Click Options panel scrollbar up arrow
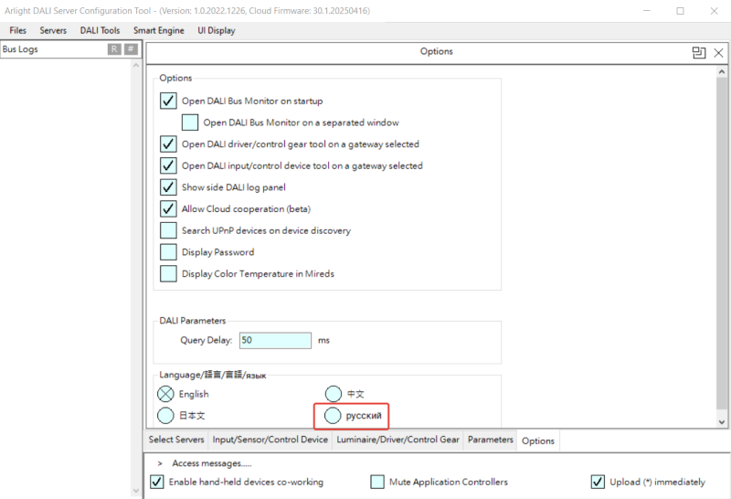 722,72
